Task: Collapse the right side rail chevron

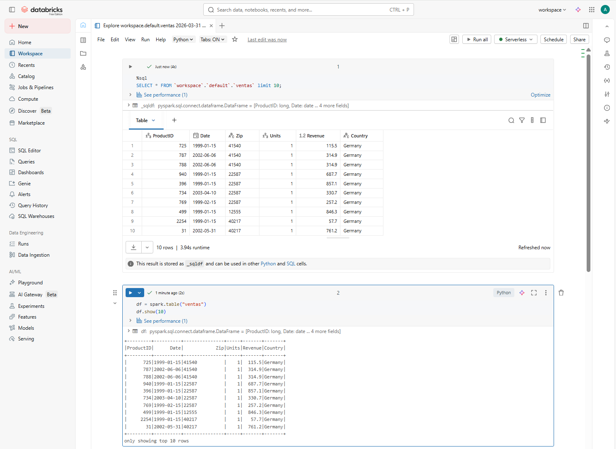Action: coord(607,26)
